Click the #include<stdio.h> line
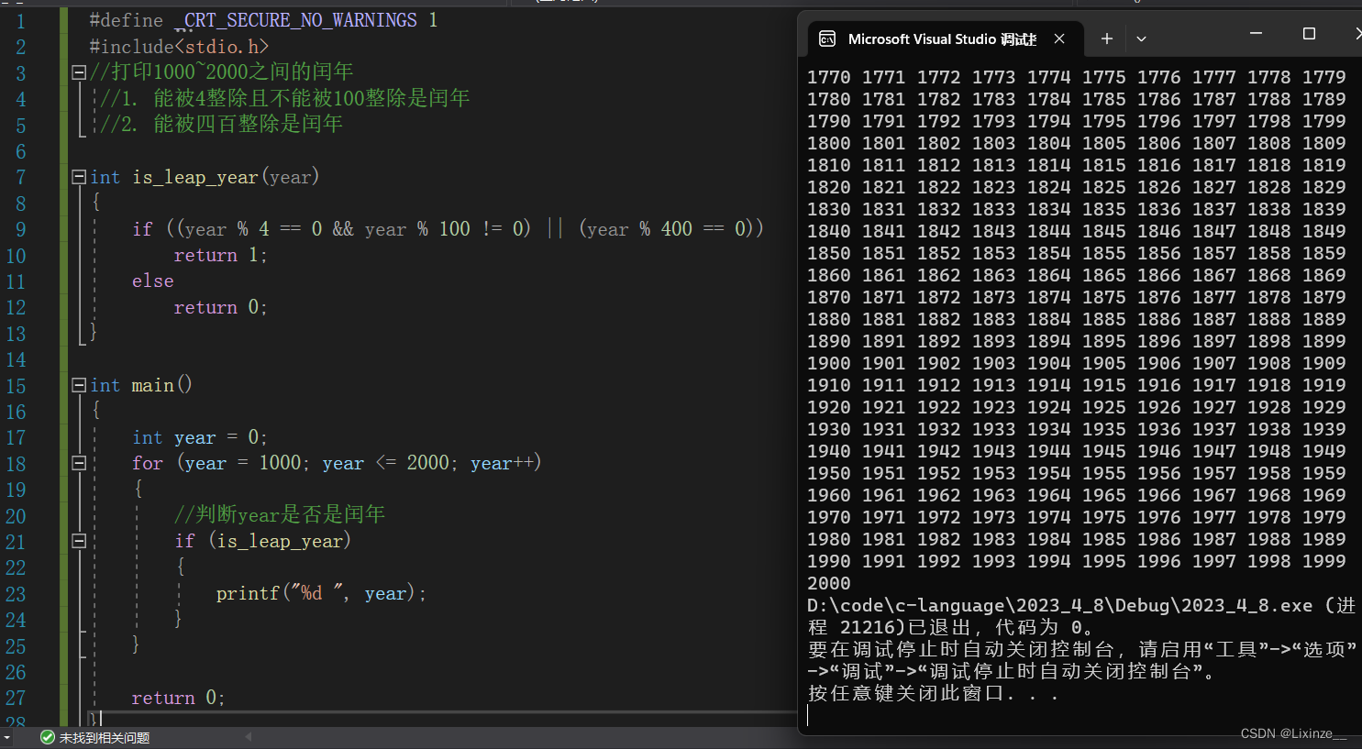The image size is (1362, 749). [179, 46]
